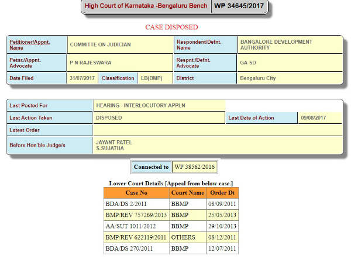Select High Court of Karnataka -Bengaluru Bench title

pyautogui.click(x=146, y=6)
